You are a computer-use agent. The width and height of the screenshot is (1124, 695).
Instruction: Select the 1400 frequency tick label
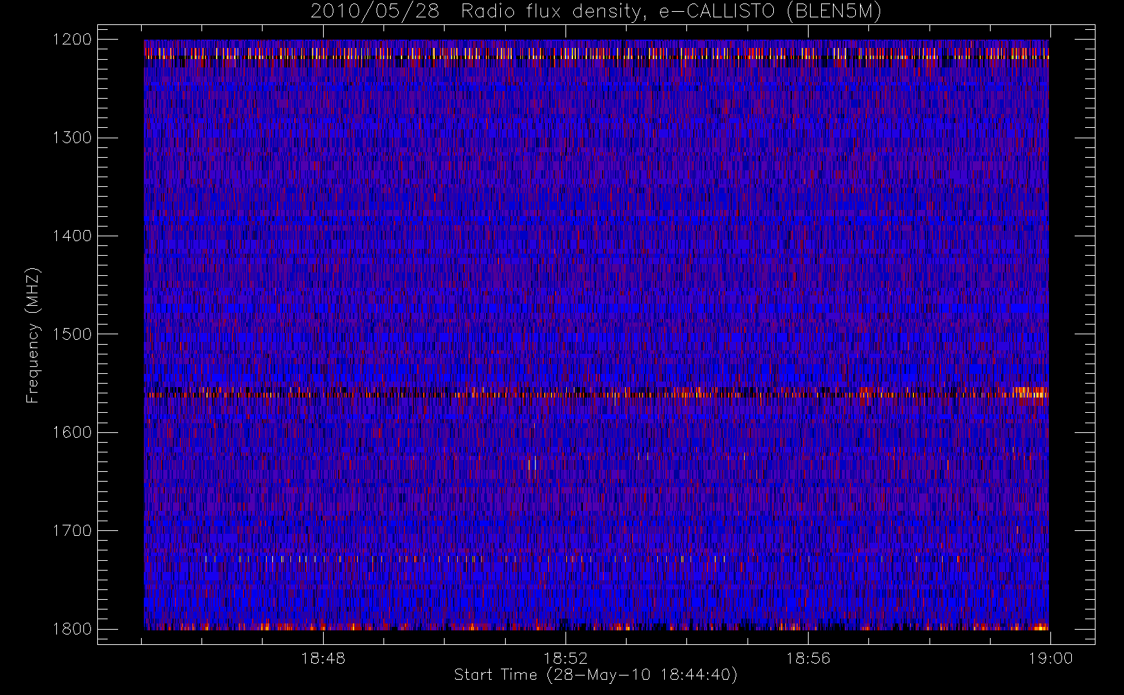click(72, 236)
